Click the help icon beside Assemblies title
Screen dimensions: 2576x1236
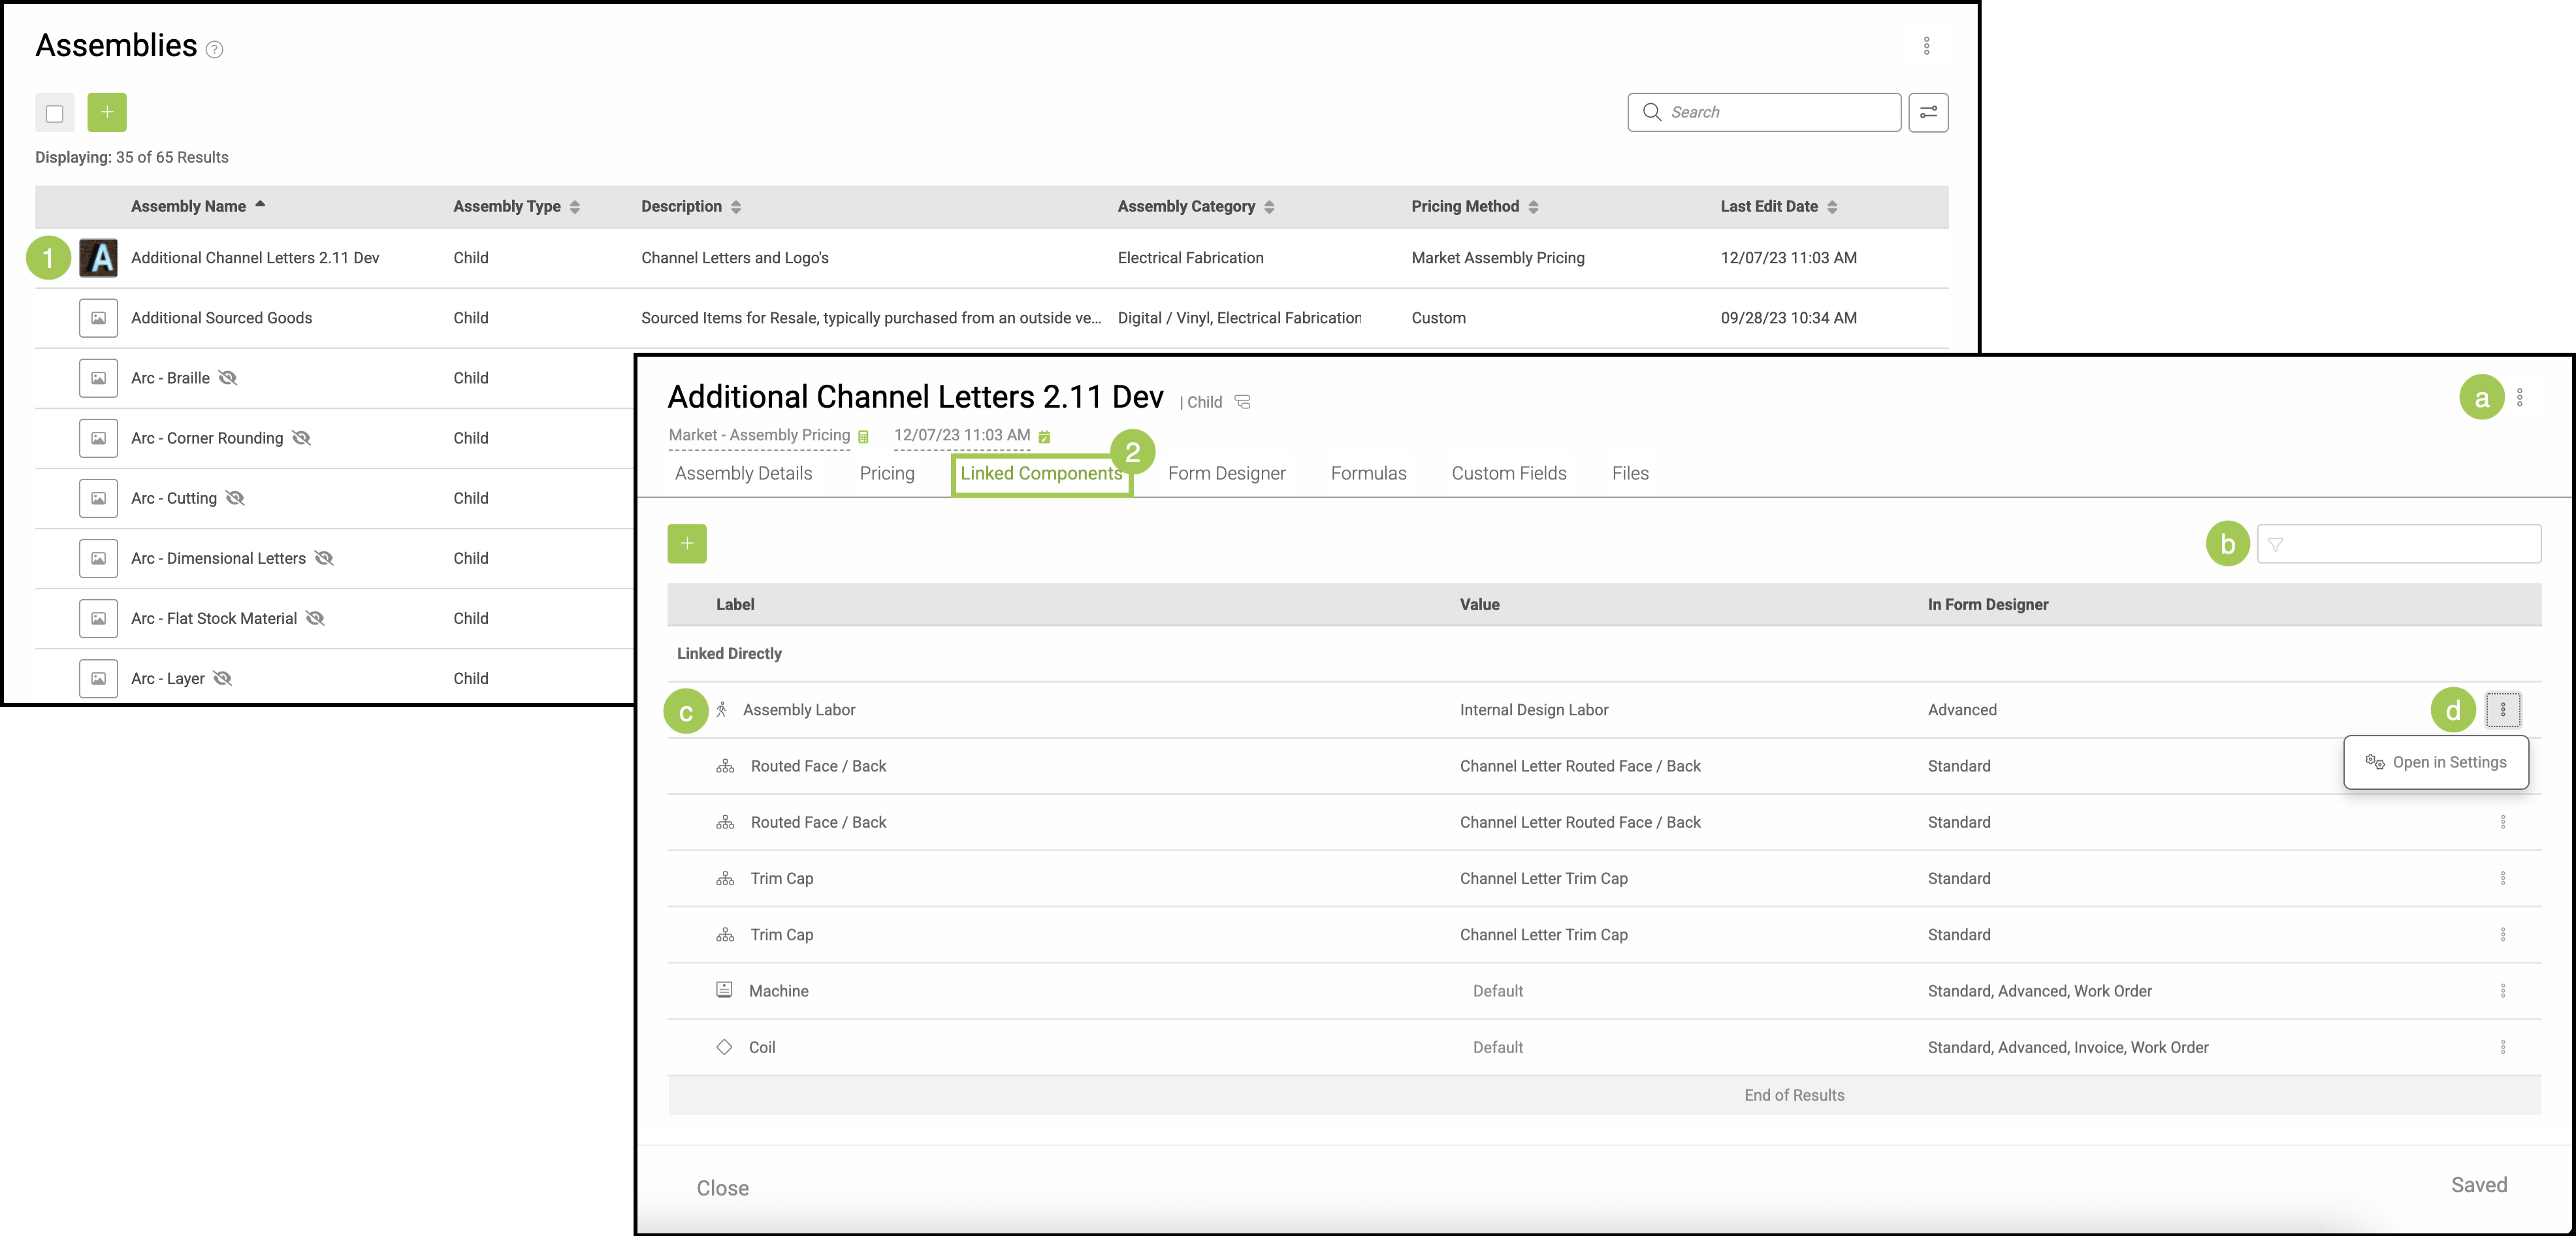[x=214, y=49]
